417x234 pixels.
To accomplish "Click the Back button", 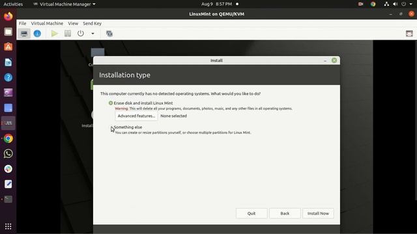I will click(x=285, y=213).
